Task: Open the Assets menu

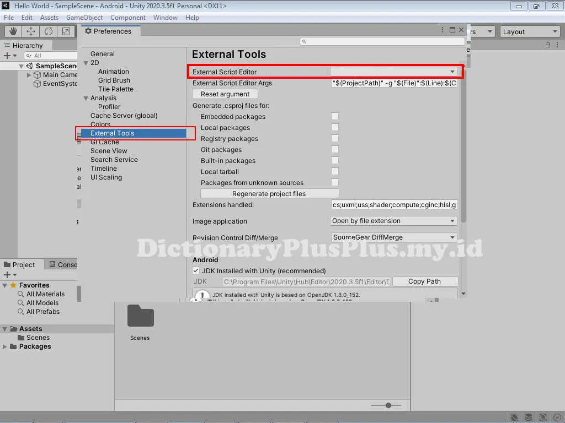Action: pyautogui.click(x=49, y=17)
